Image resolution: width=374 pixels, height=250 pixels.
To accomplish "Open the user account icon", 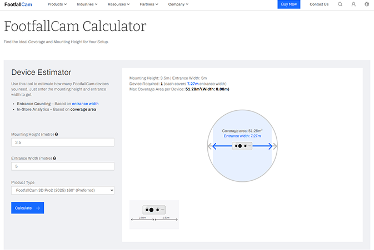I will point(353,4).
